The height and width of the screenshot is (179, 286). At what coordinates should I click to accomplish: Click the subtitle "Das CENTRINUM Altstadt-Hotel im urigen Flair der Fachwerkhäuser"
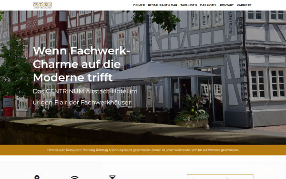coord(85,97)
